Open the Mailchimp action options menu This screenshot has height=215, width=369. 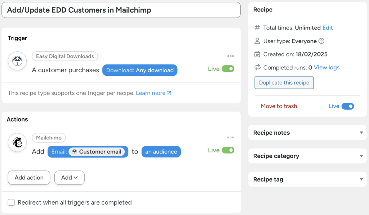point(230,137)
